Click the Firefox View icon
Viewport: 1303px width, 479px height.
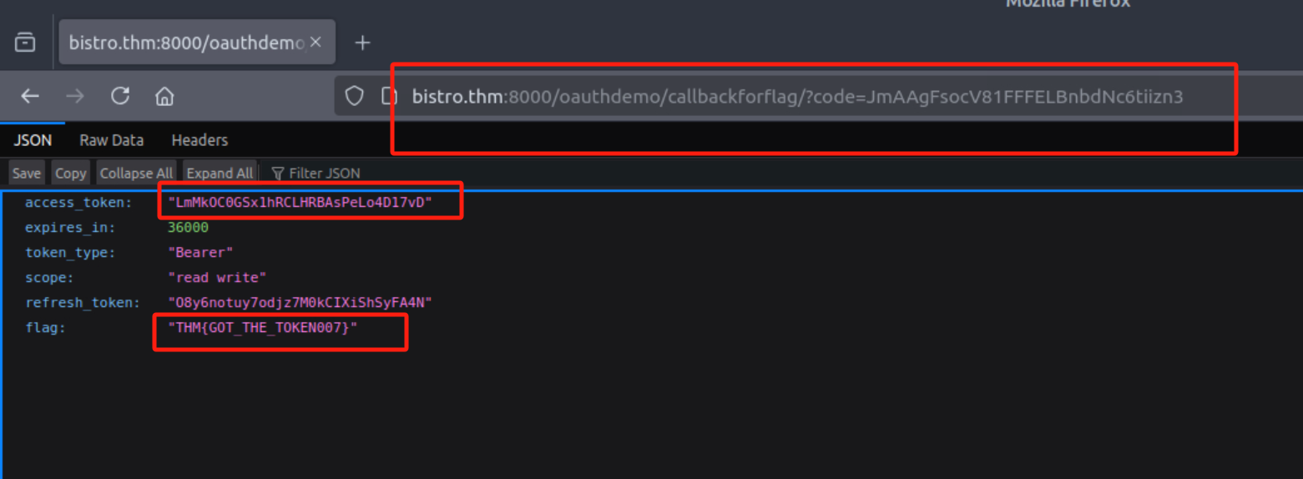pos(25,43)
